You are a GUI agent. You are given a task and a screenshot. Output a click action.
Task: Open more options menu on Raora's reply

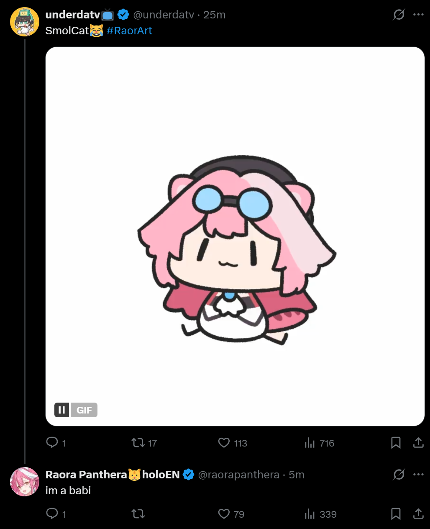418,475
